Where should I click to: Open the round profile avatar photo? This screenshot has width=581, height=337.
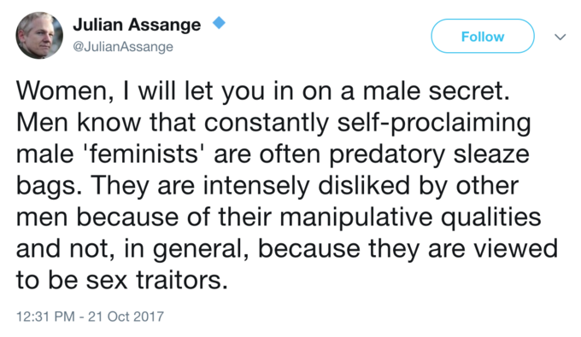(x=39, y=36)
